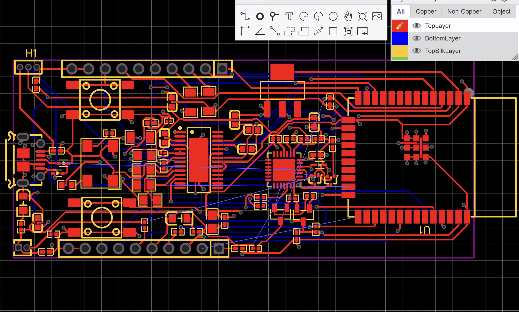This screenshot has width=519, height=312.
Task: Click the yellow TopSilkLayer color swatch
Action: coord(400,51)
